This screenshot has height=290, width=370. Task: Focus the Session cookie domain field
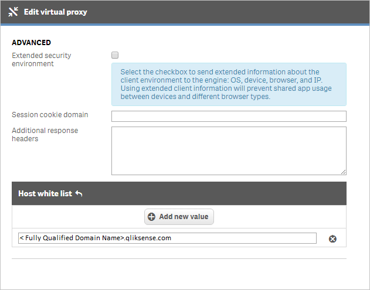229,116
